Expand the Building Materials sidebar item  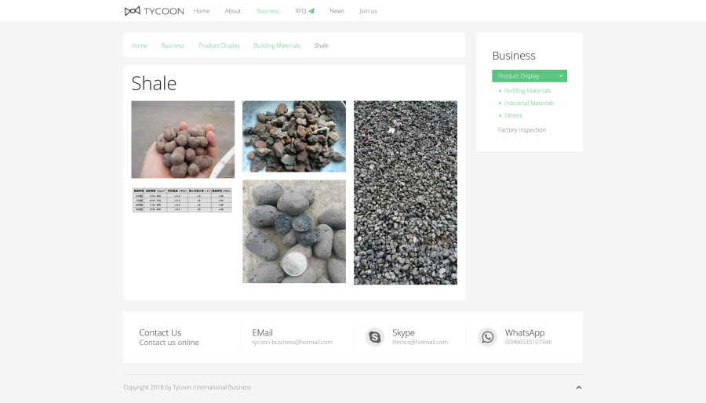[527, 91]
